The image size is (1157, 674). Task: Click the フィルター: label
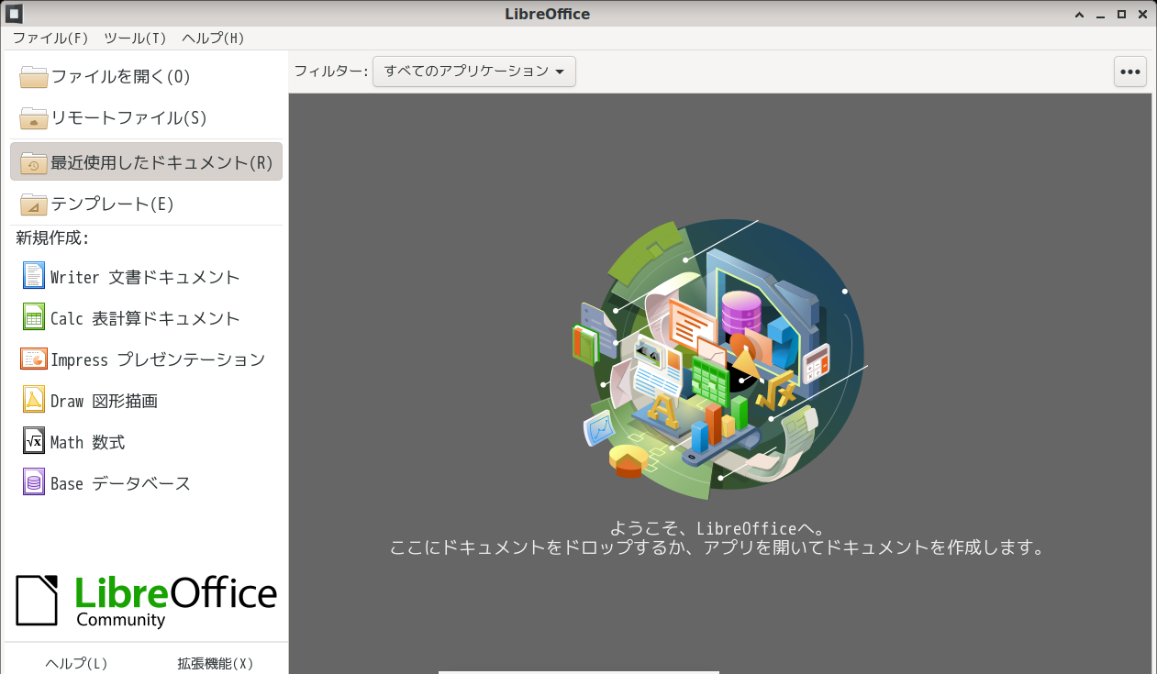tap(330, 72)
